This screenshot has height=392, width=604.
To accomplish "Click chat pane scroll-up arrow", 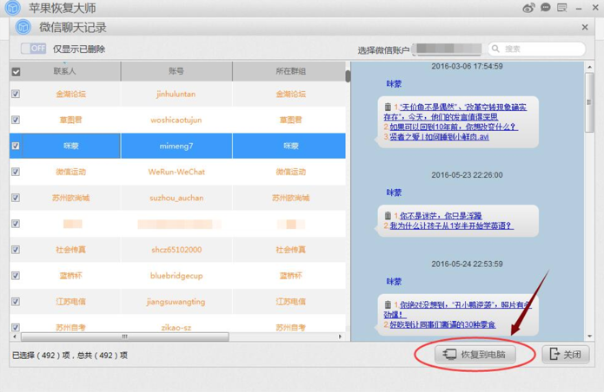I will 590,68.
